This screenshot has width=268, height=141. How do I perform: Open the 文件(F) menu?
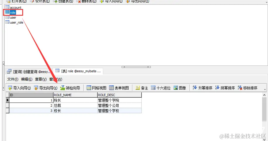coord(13,79)
